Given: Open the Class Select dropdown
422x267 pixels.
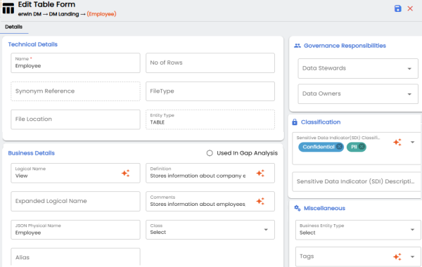Looking at the screenshot, I should click(x=210, y=230).
